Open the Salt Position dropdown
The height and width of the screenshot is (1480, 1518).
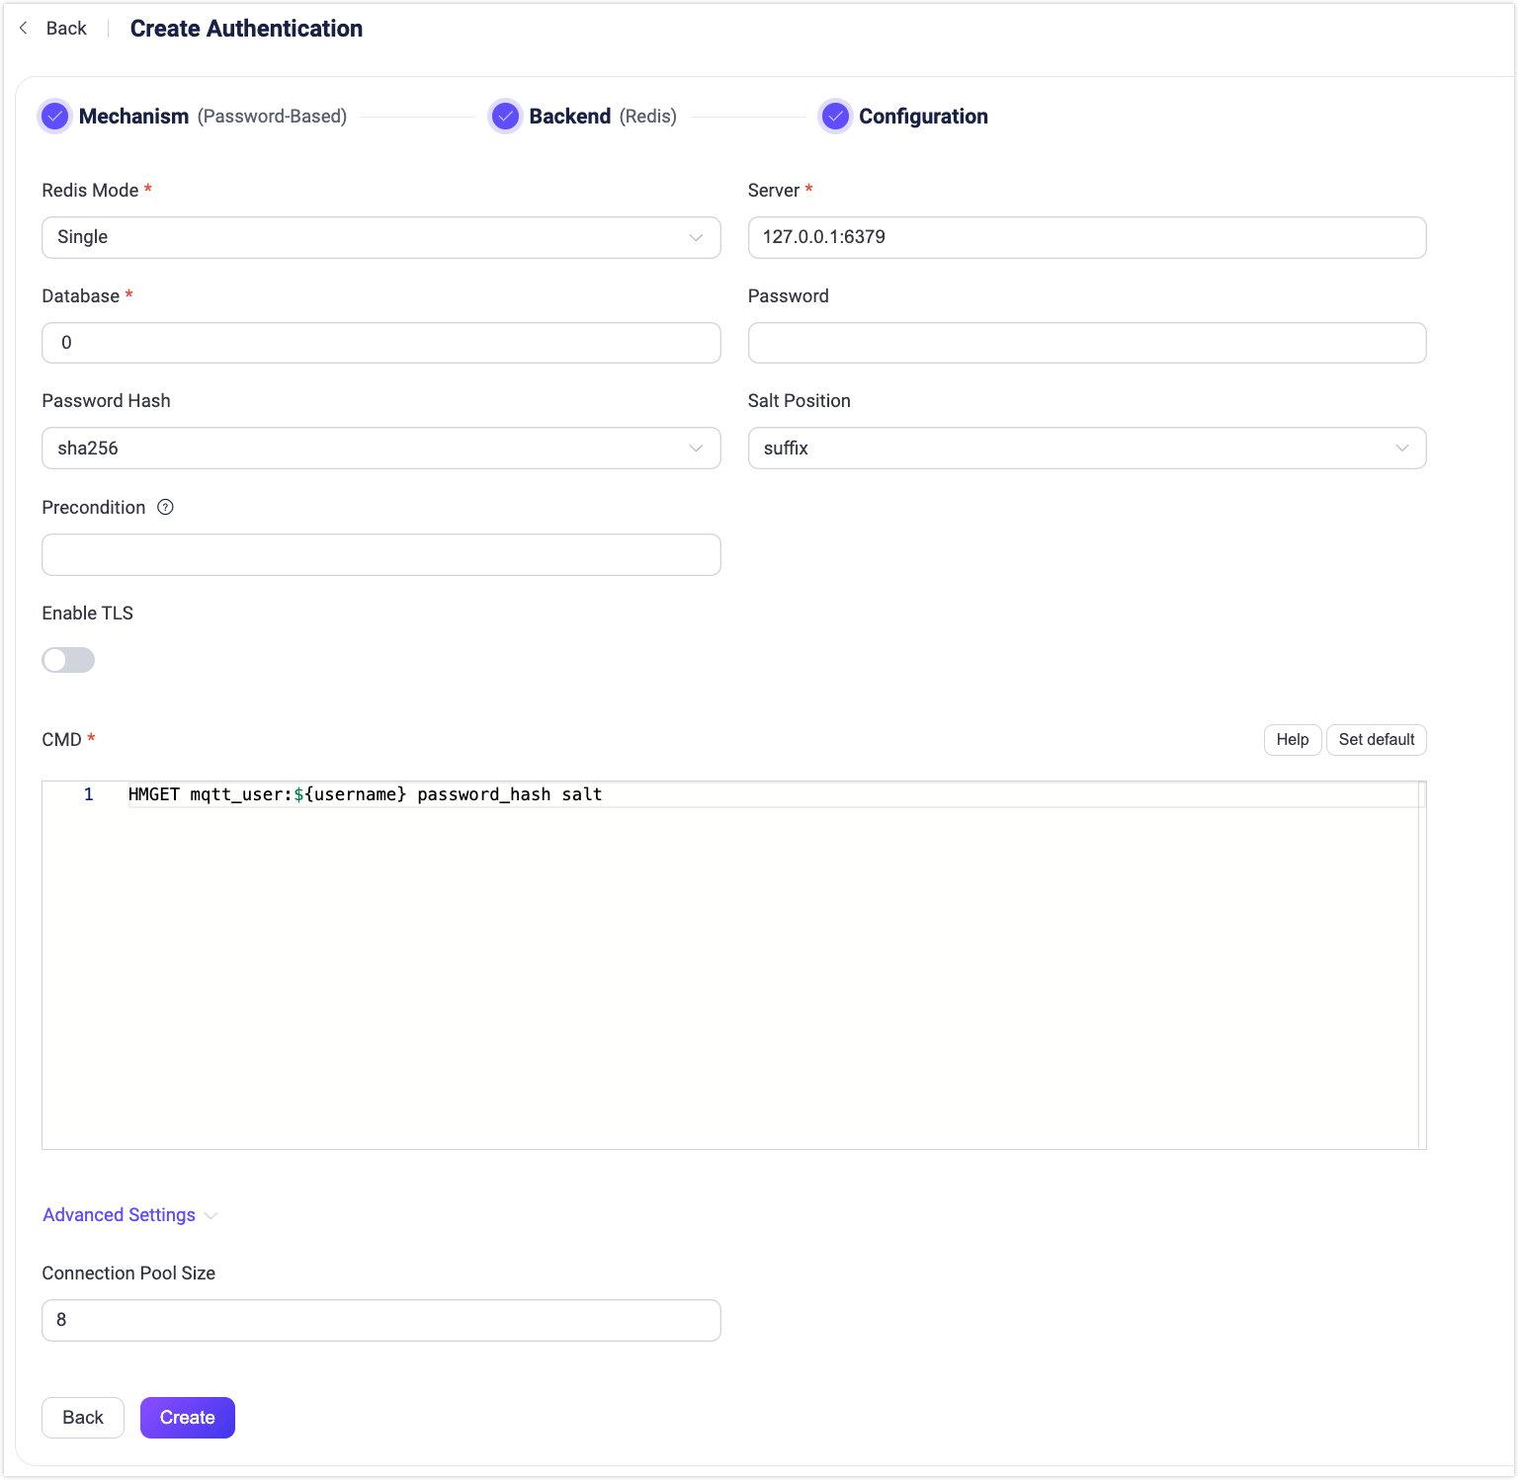(x=1086, y=449)
